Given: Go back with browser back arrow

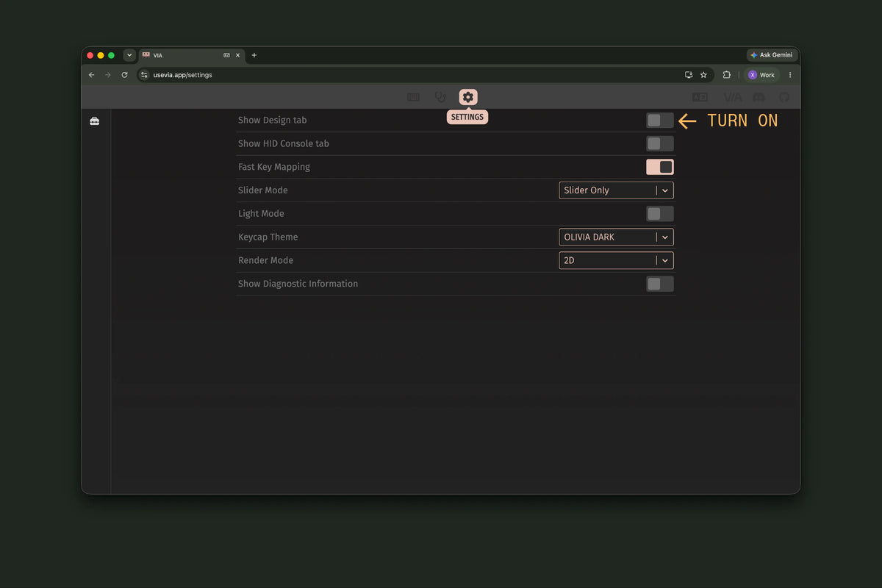Looking at the screenshot, I should click(x=92, y=75).
